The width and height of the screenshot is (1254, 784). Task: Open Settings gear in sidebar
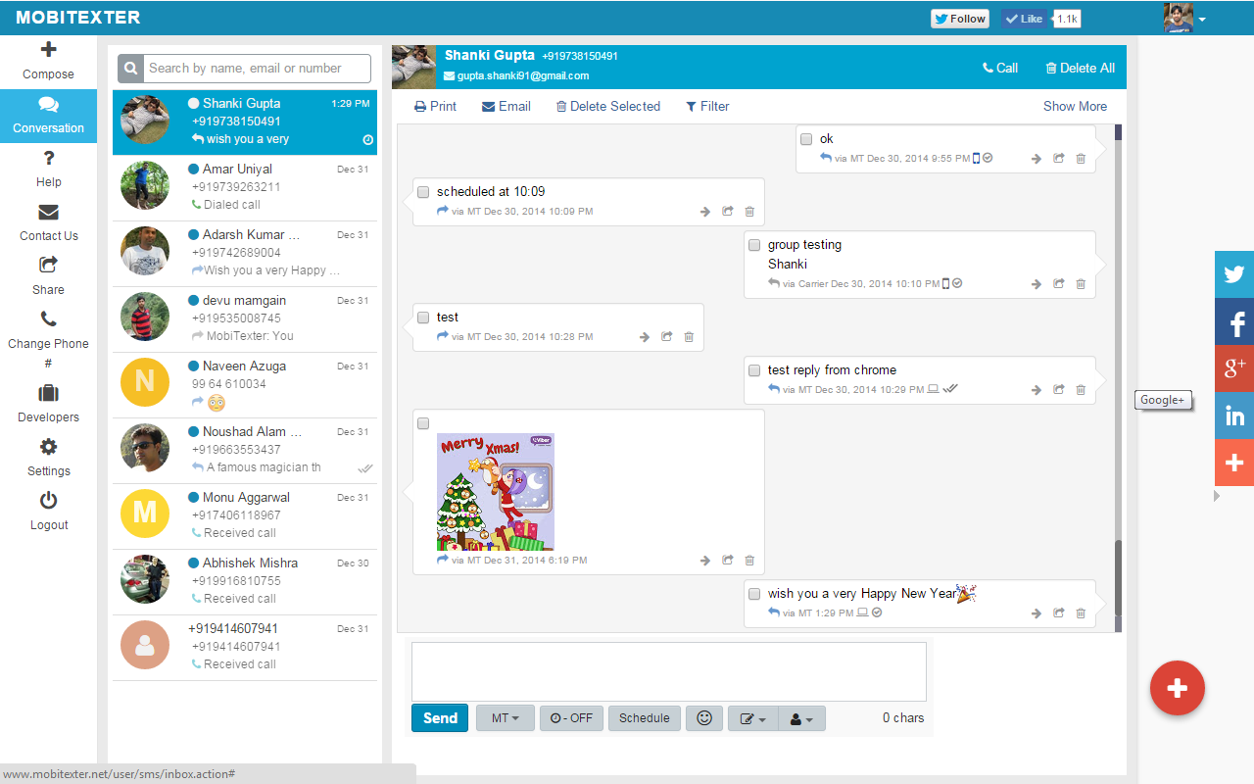click(48, 447)
